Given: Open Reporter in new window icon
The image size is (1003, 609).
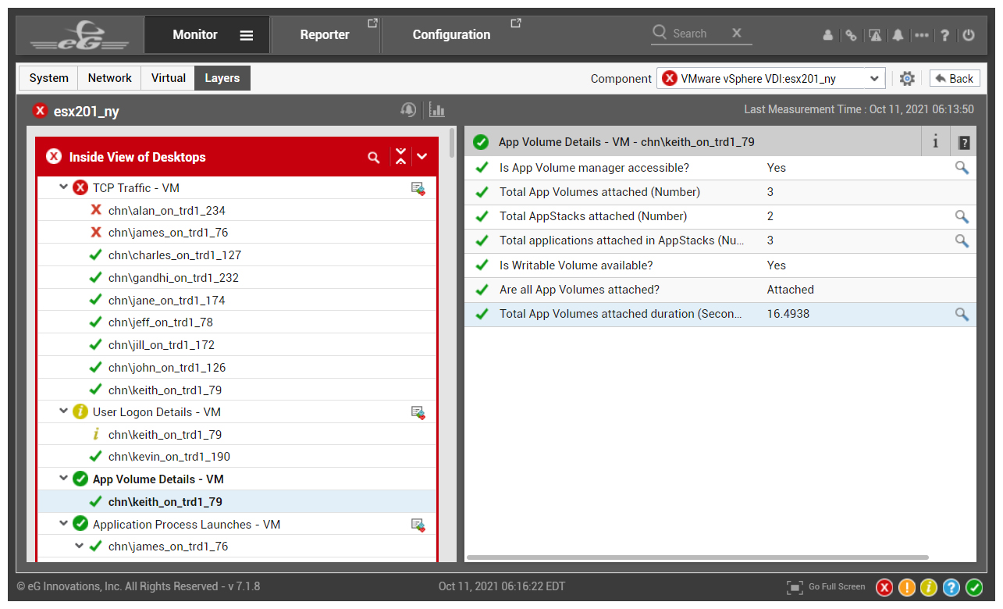Looking at the screenshot, I should click(x=372, y=23).
